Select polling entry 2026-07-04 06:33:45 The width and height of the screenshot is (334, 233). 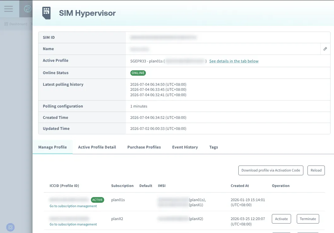click(158, 90)
